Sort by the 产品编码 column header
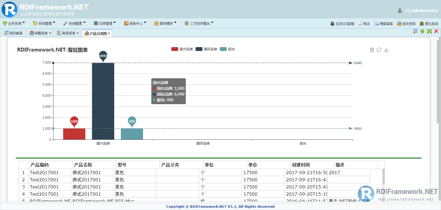This screenshot has width=441, height=210. coord(51,165)
